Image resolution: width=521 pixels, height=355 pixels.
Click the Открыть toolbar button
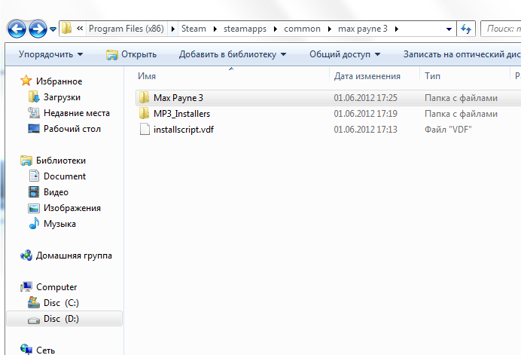131,54
